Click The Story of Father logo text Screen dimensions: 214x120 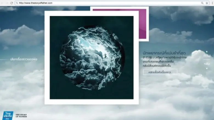pos(21,115)
